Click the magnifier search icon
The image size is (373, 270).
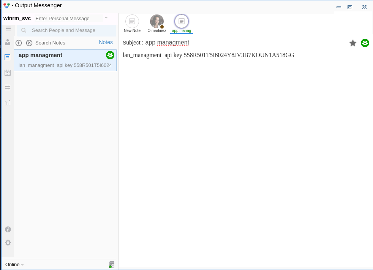24,30
